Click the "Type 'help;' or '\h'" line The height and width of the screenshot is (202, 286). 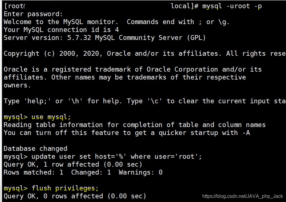tap(145, 101)
